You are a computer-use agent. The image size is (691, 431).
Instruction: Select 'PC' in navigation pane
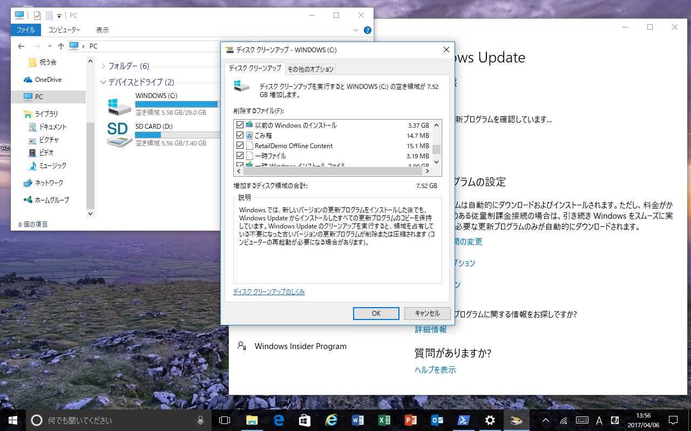click(x=38, y=97)
